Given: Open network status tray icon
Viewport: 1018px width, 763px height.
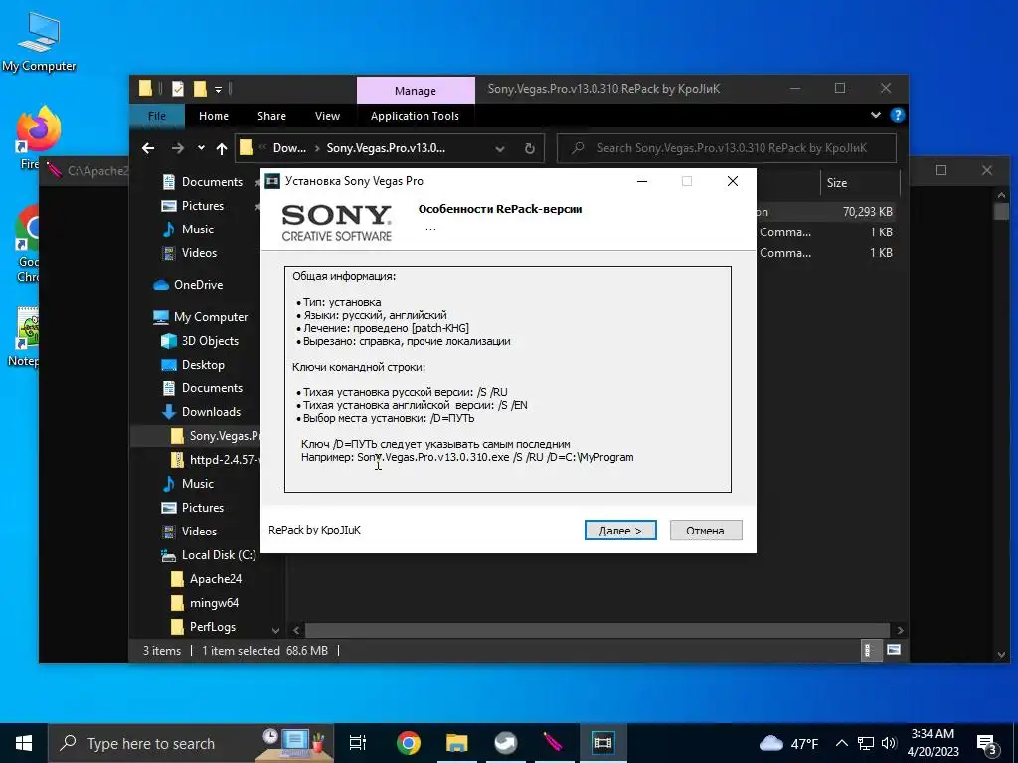Looking at the screenshot, I should [x=866, y=743].
